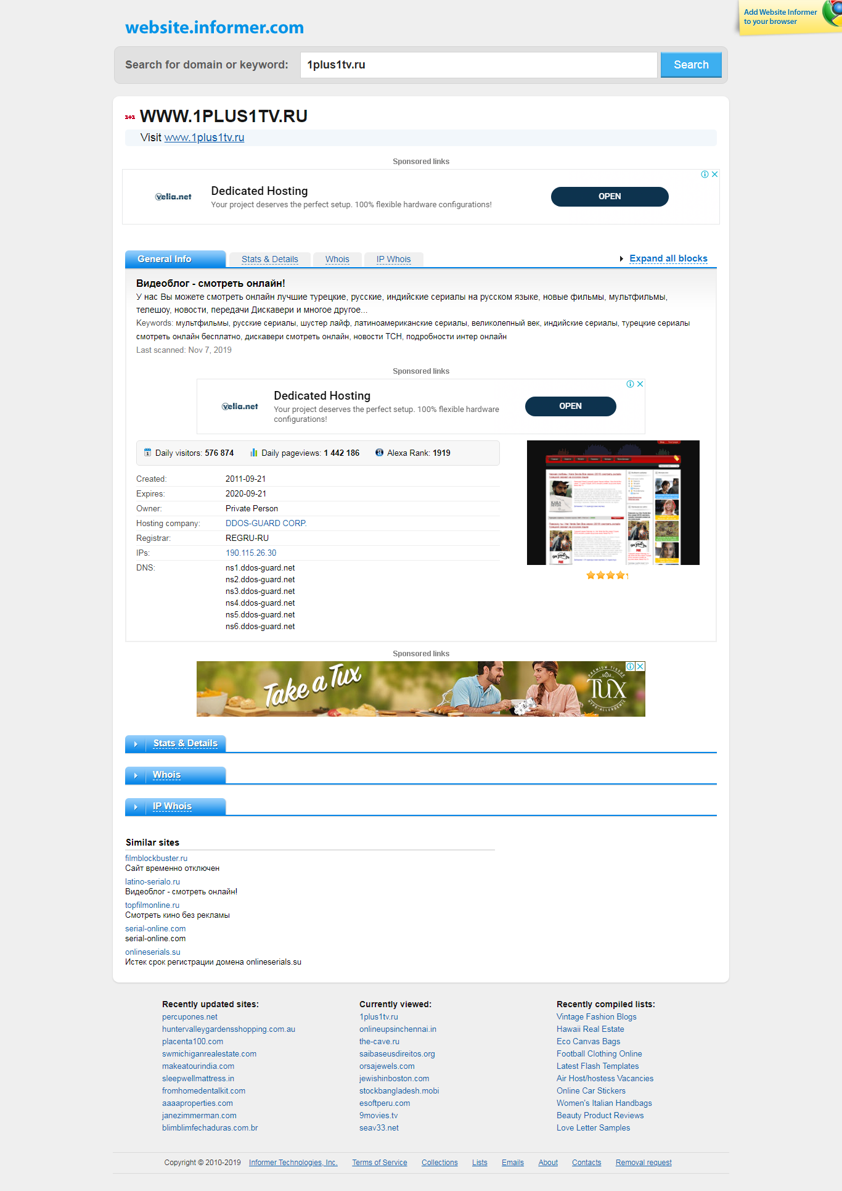
Task: Open the Love Letter Samples list
Action: point(593,1127)
